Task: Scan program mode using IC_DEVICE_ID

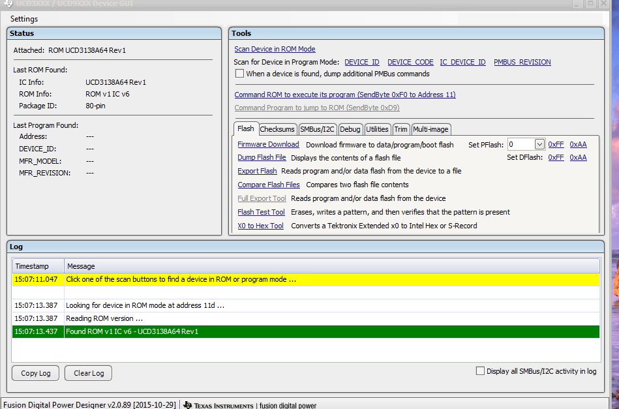Action: [462, 62]
